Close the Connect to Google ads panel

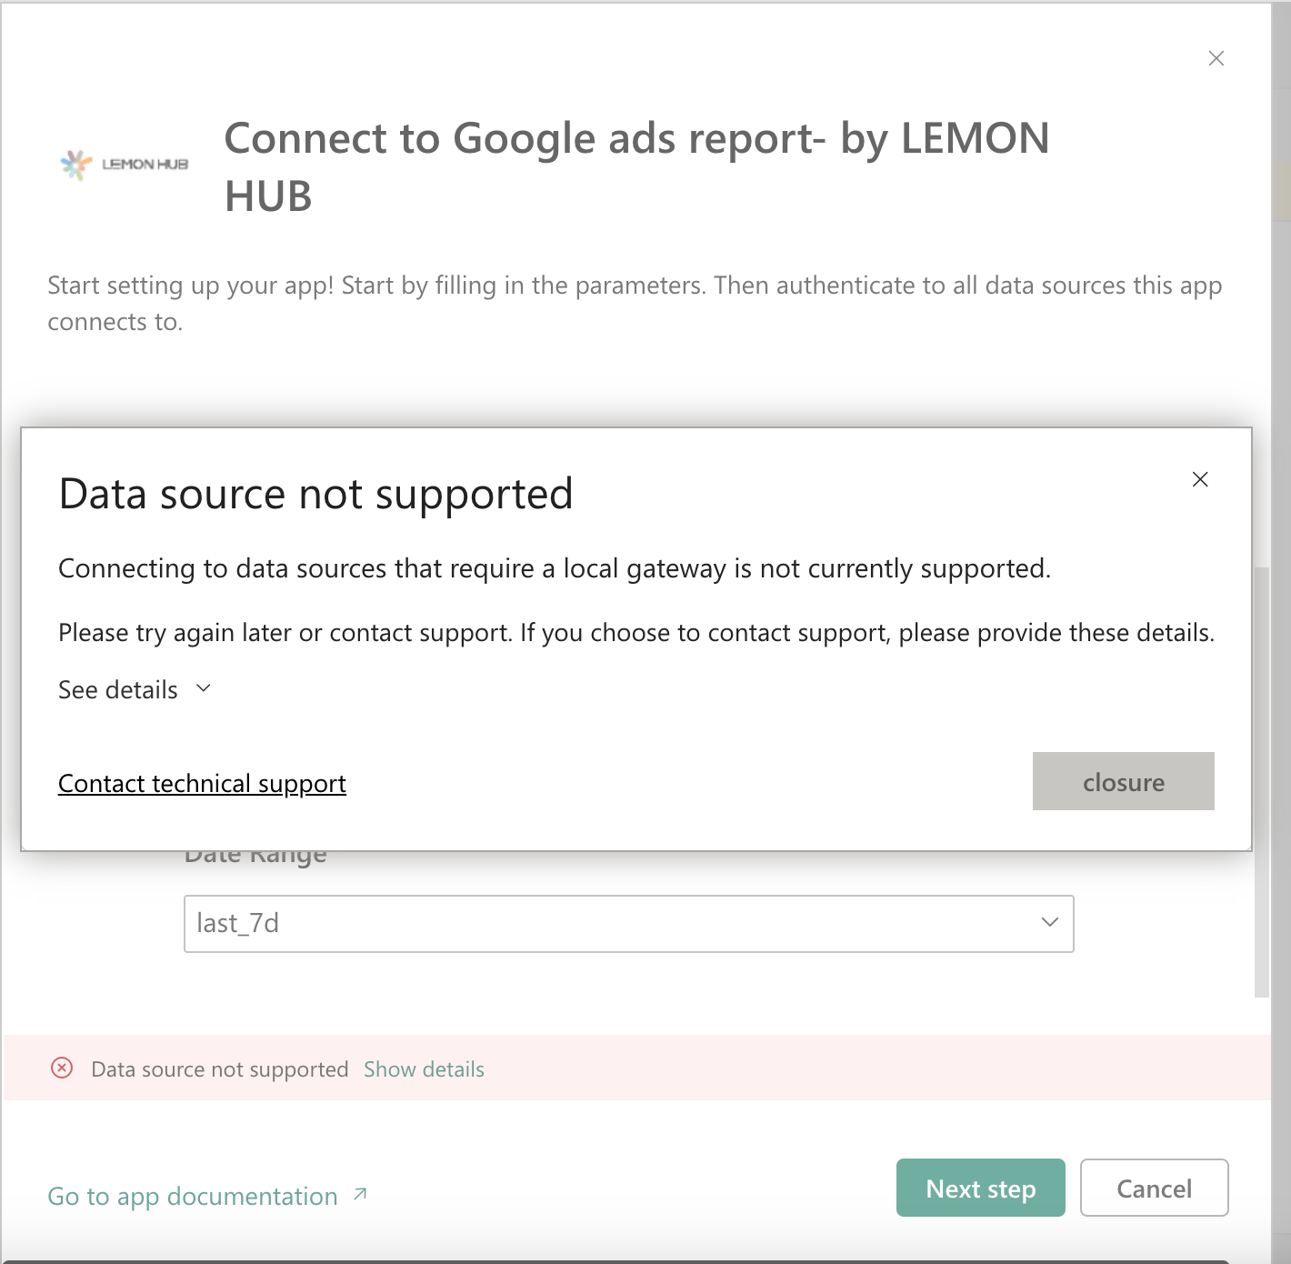1216,58
